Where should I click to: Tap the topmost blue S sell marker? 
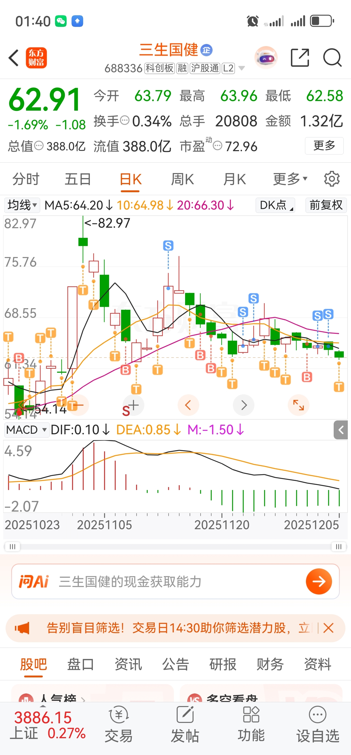click(168, 246)
